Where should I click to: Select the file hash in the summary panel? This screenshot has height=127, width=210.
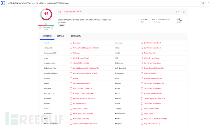click(x=84, y=20)
